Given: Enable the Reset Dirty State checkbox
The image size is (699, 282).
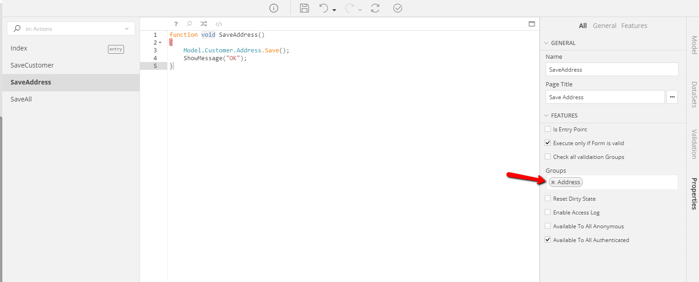Looking at the screenshot, I should point(547,198).
